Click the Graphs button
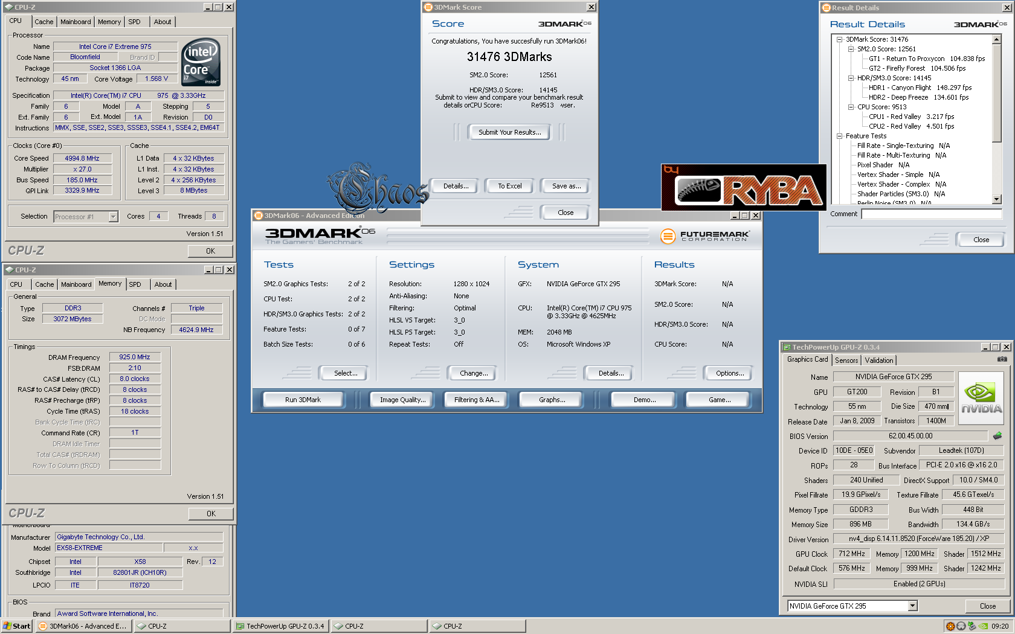This screenshot has width=1015, height=634. (552, 400)
